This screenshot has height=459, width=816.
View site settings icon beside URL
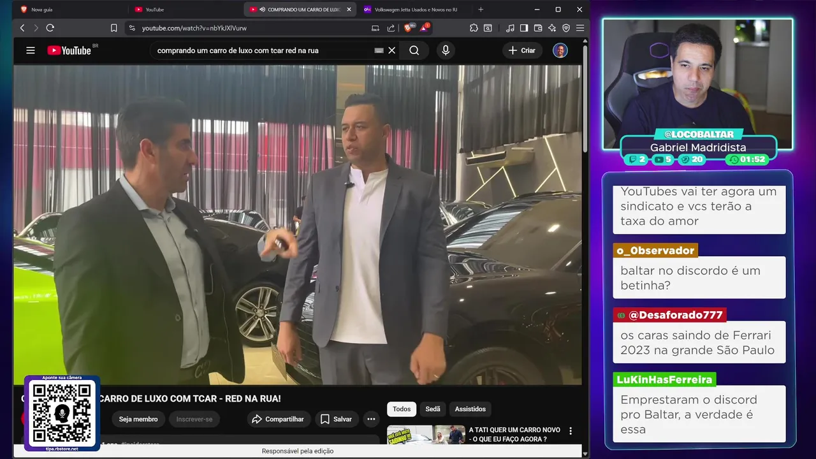tap(132, 28)
